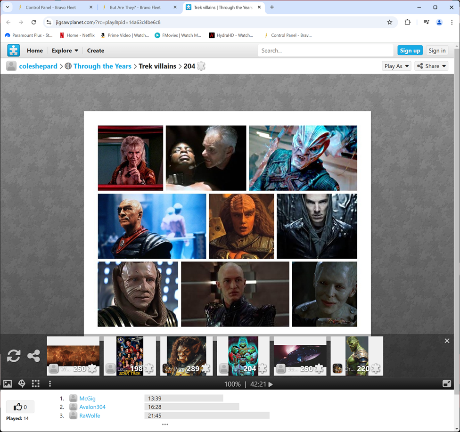This screenshot has width=460, height=432.
Task: Open the HydraHD bookmark
Action: [x=231, y=35]
